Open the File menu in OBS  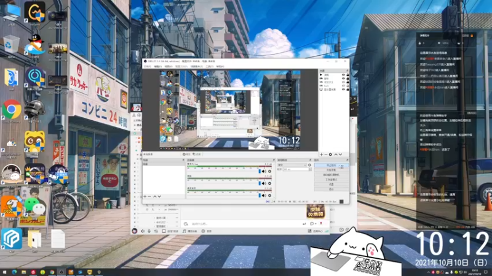148,67
